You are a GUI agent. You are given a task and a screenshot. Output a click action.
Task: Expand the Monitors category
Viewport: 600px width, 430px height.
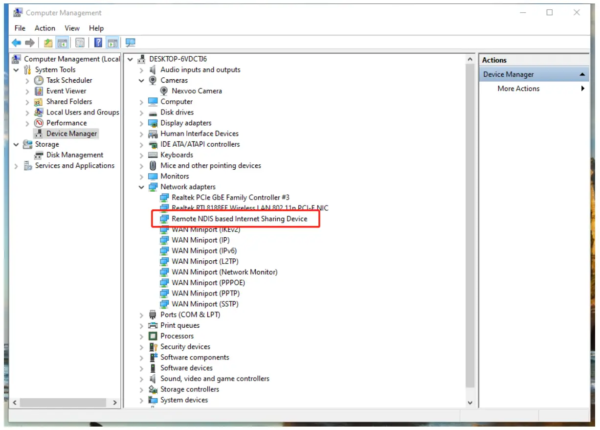point(141,177)
